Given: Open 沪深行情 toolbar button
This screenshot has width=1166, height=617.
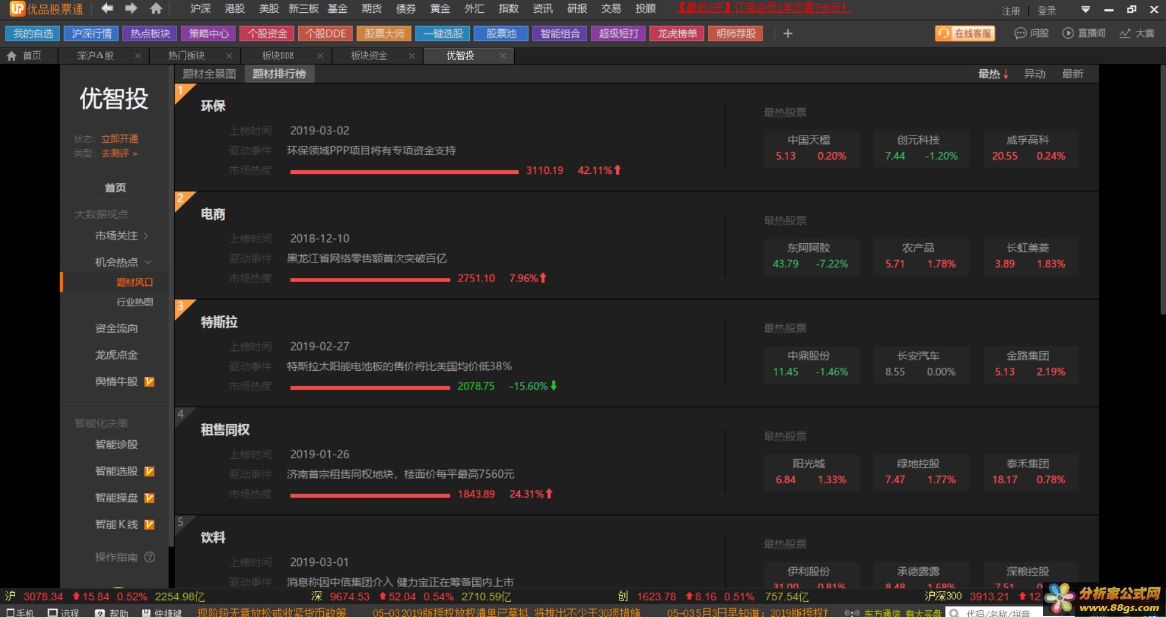Looking at the screenshot, I should (x=92, y=33).
